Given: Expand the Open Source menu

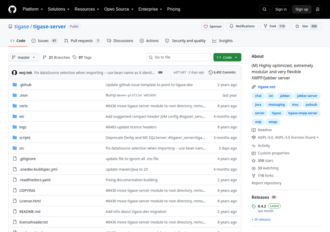Looking at the screenshot, I should click(x=119, y=9).
